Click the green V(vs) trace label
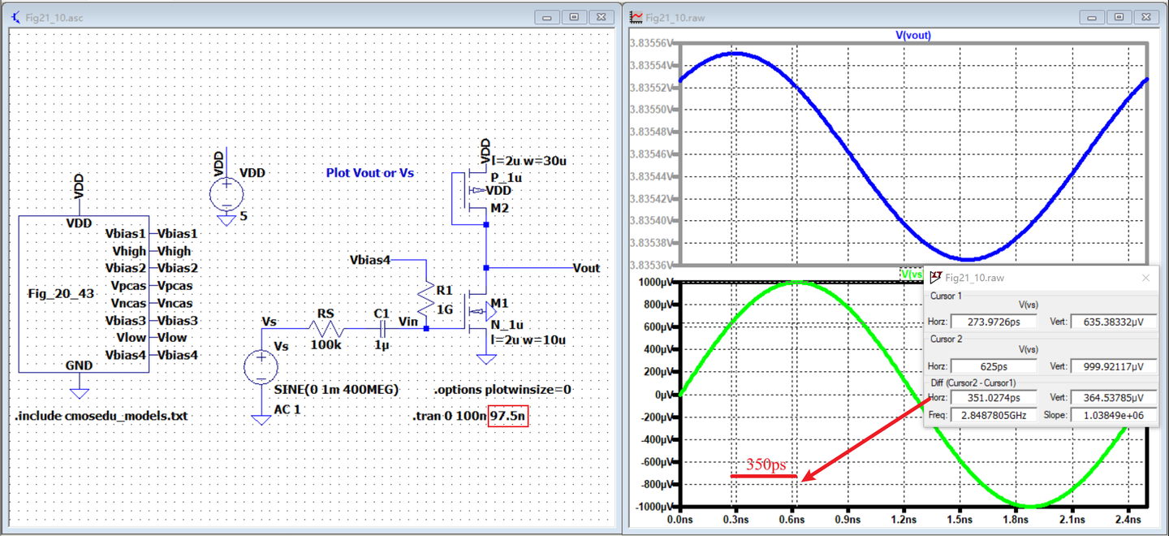The height and width of the screenshot is (536, 1169). coord(912,274)
